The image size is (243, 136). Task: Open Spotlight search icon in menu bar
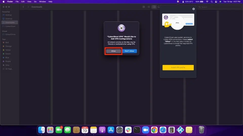click(x=212, y=2)
